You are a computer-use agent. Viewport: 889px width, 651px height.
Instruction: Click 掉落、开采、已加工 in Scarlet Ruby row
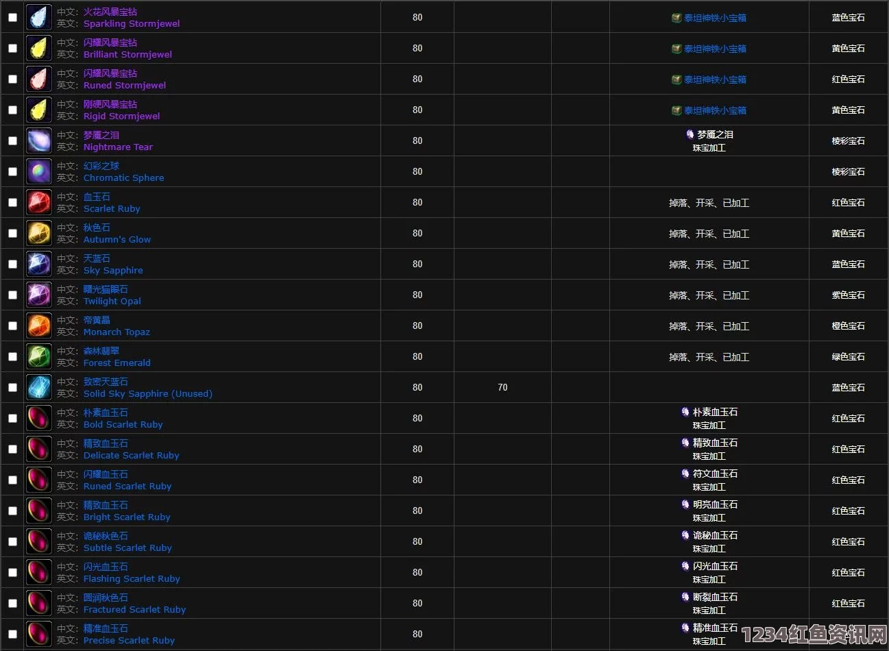[x=709, y=203]
